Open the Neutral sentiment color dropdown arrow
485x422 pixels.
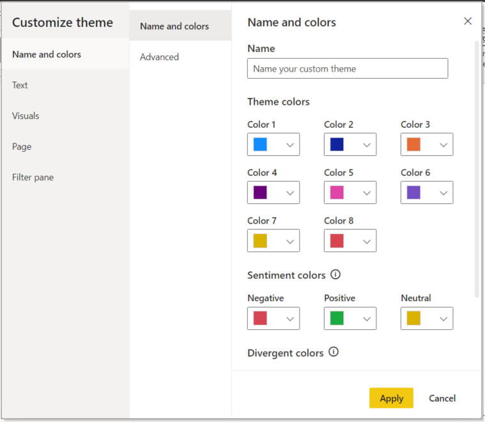pos(443,318)
